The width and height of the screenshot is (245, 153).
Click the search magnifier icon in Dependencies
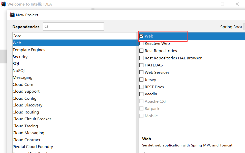[x=46, y=27]
